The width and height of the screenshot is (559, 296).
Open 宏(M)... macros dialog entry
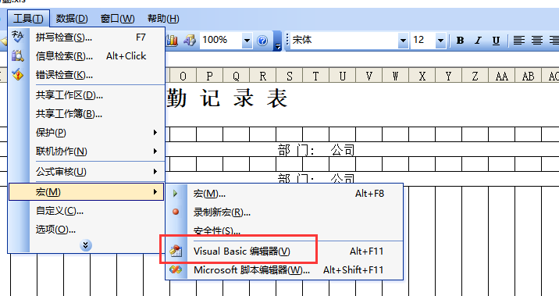(x=284, y=194)
